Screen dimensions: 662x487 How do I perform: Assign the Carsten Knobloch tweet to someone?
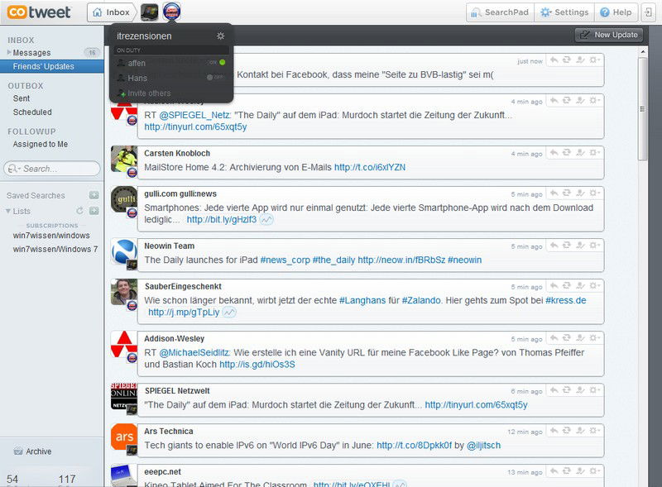click(581, 152)
